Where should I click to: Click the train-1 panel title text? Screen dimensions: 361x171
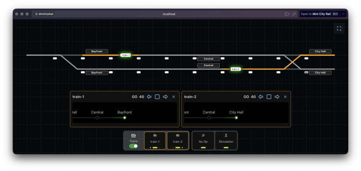click(x=78, y=97)
